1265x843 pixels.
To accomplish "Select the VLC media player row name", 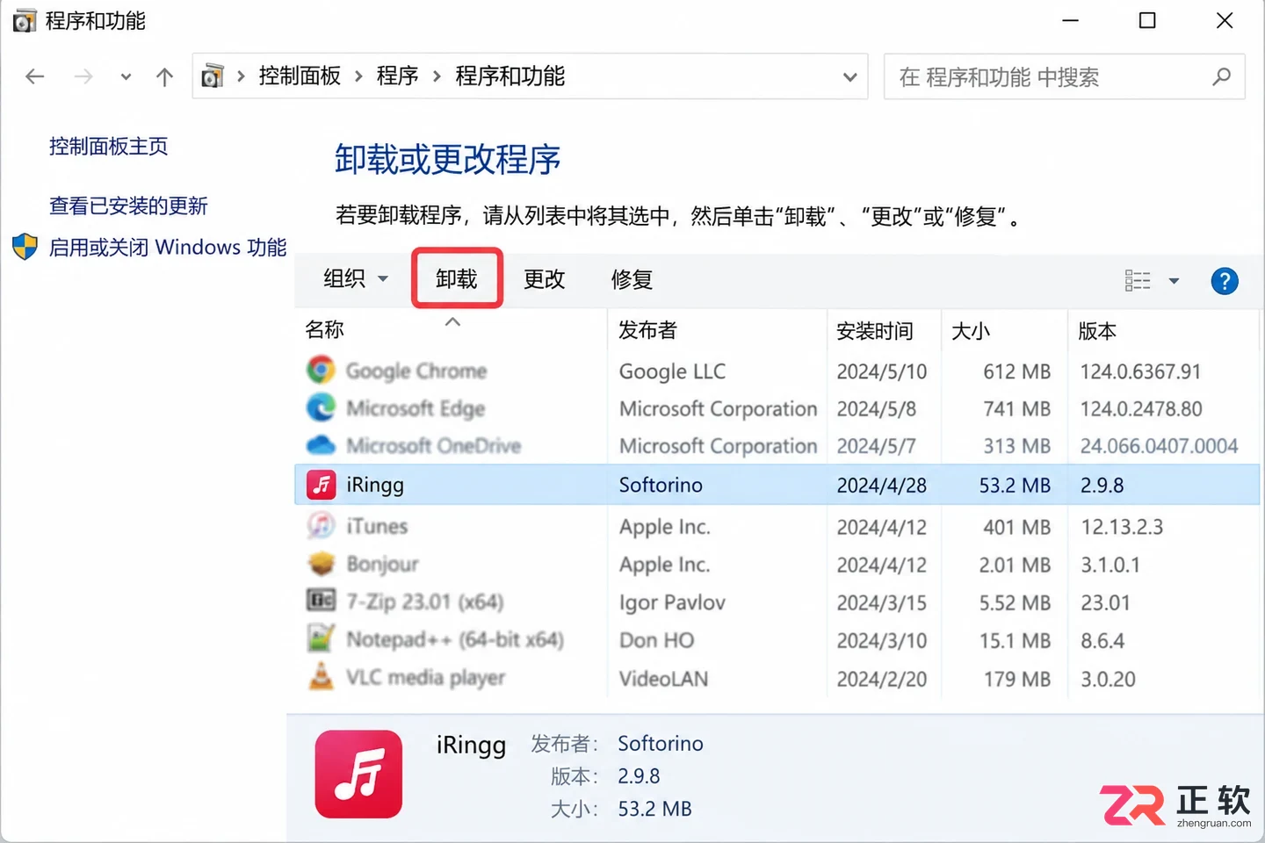I will 426,677.
